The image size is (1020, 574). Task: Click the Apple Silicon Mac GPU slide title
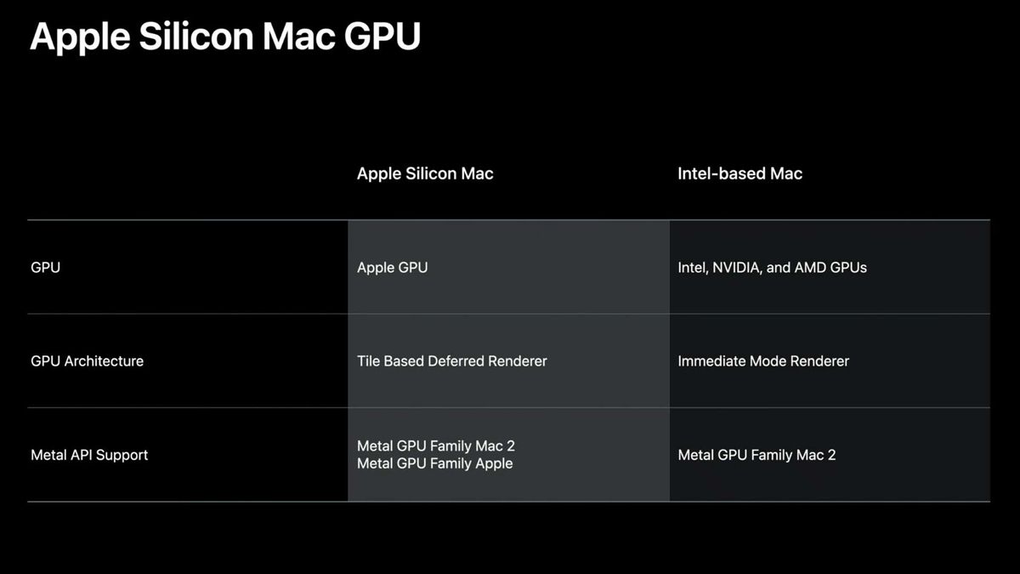[x=225, y=38]
